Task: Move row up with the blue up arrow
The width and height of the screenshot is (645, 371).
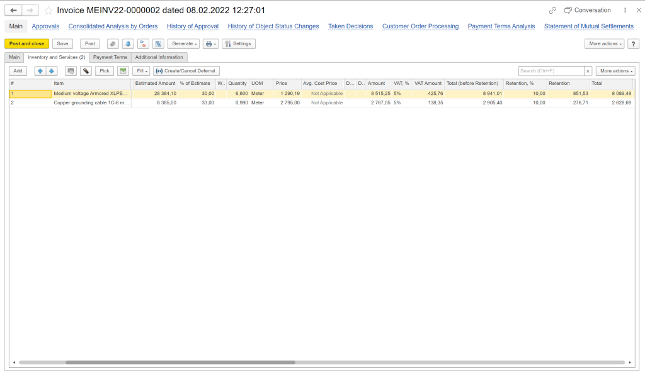Action: click(x=40, y=71)
